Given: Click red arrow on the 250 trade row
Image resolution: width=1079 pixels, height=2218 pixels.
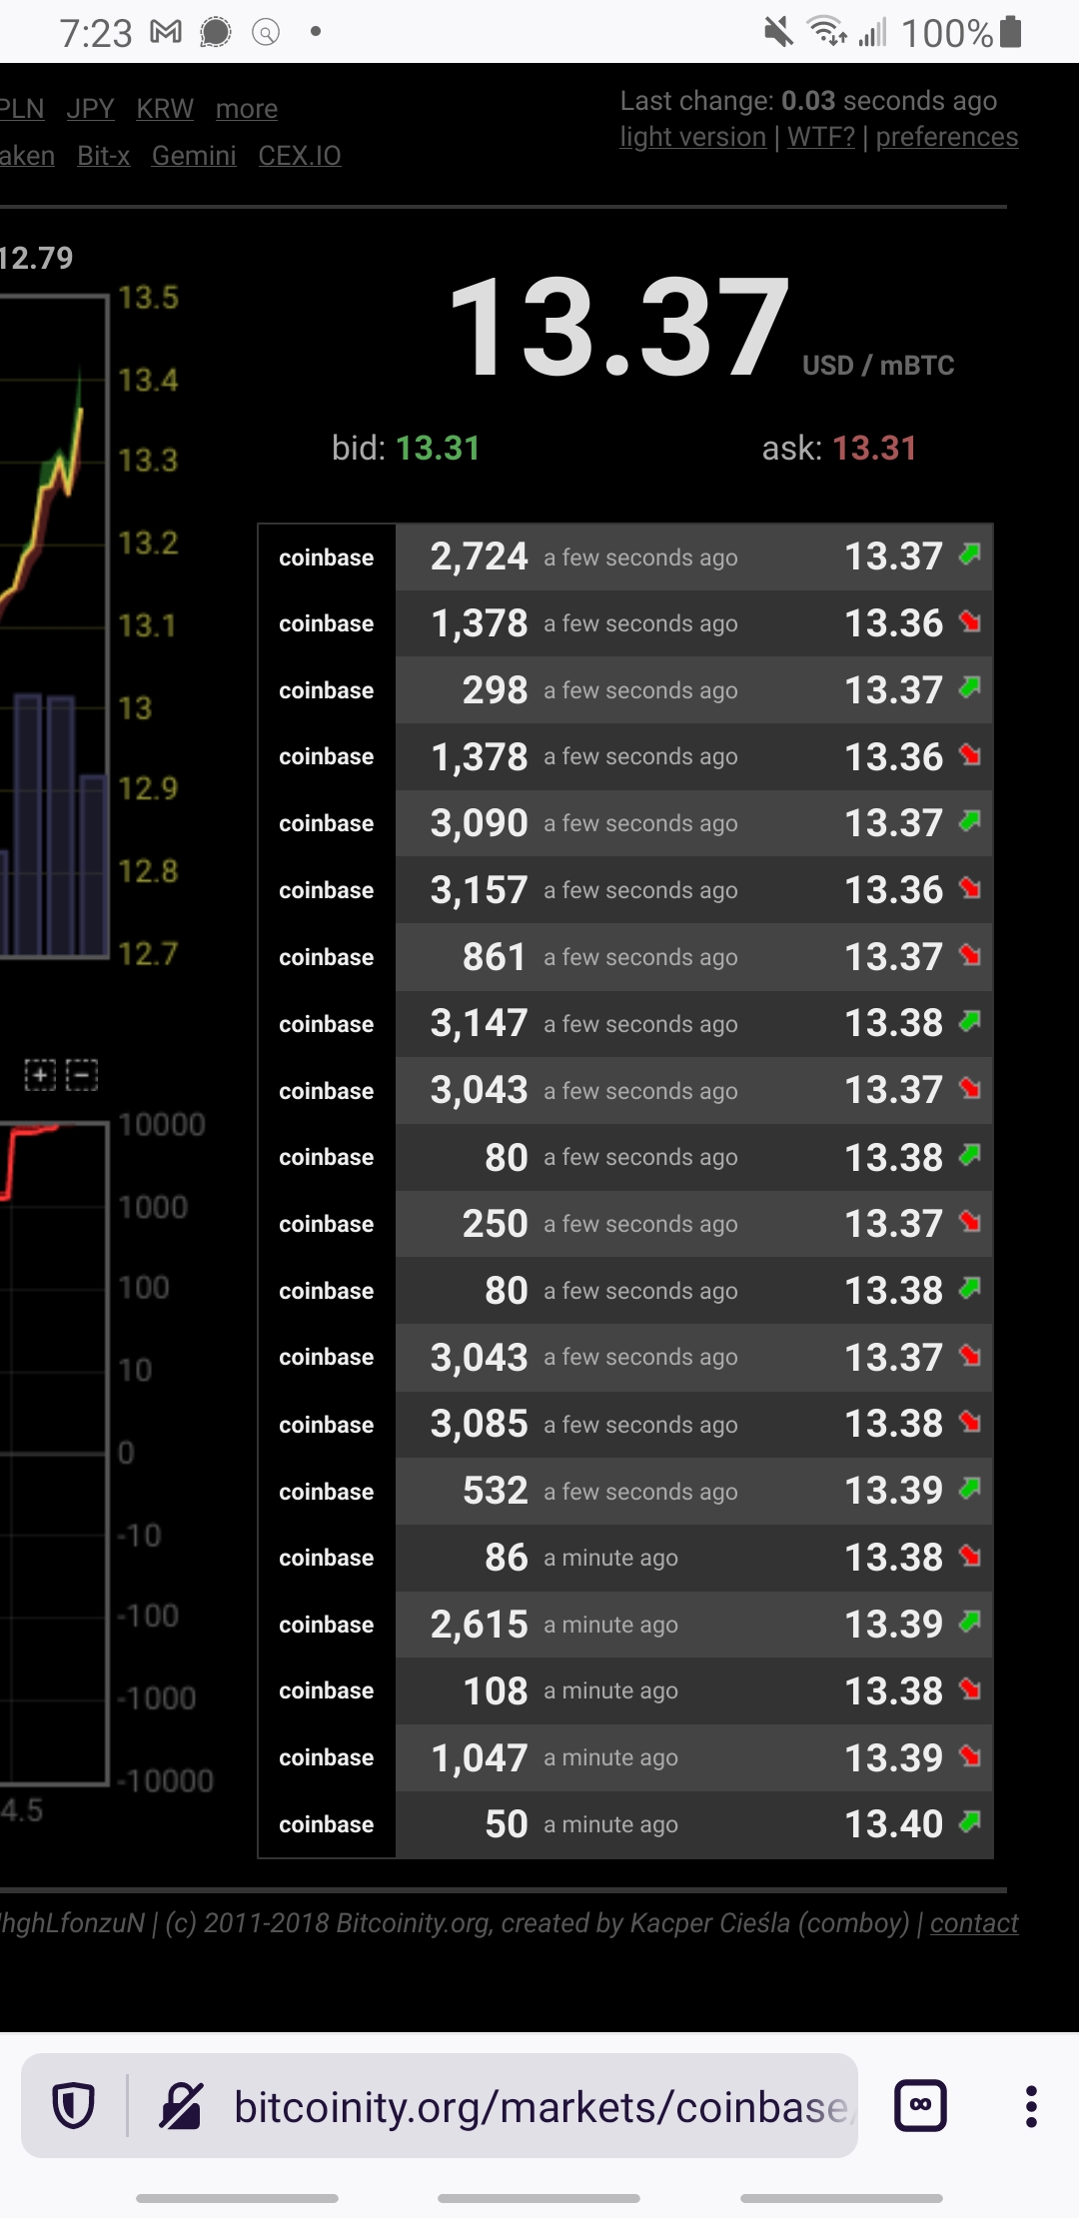Looking at the screenshot, I should click(969, 1221).
